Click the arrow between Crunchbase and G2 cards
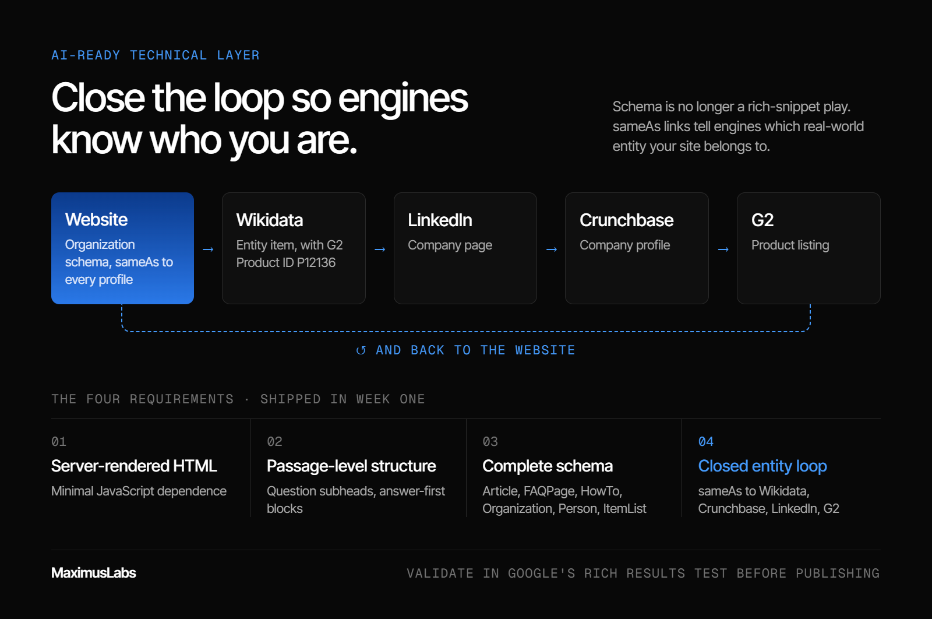 coord(723,249)
